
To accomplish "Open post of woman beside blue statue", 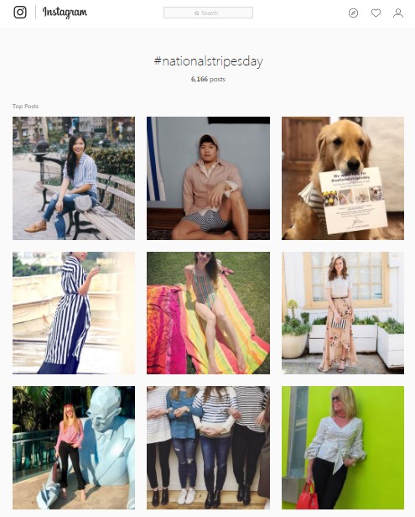I will [74, 448].
